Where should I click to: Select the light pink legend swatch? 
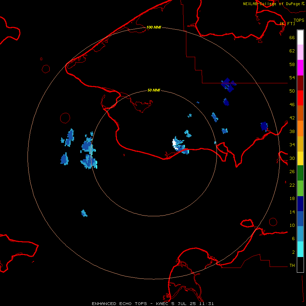(300, 52)
